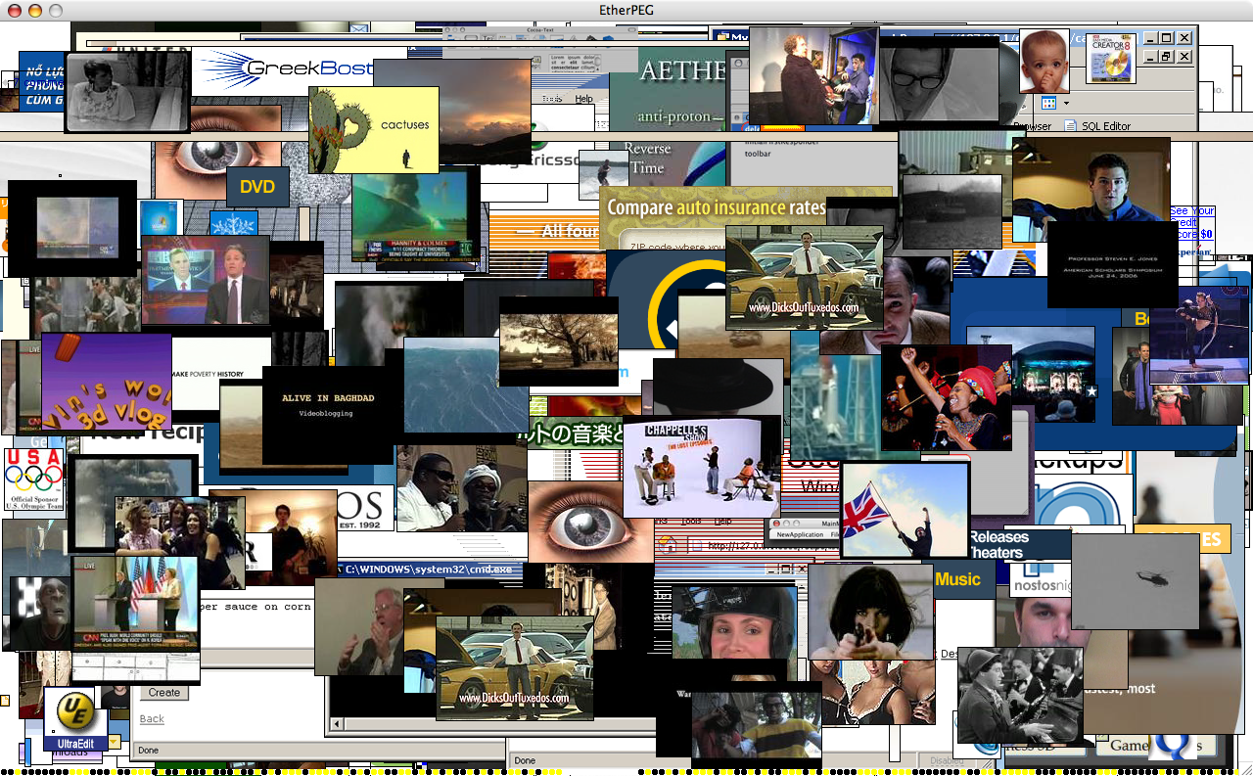Select the archer on trampoline image
The width and height of the screenshot is (1253, 776).
(x=1199, y=333)
